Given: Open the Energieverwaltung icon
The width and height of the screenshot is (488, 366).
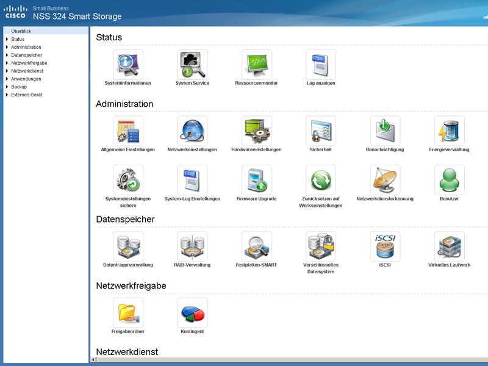Looking at the screenshot, I should pos(450,131).
